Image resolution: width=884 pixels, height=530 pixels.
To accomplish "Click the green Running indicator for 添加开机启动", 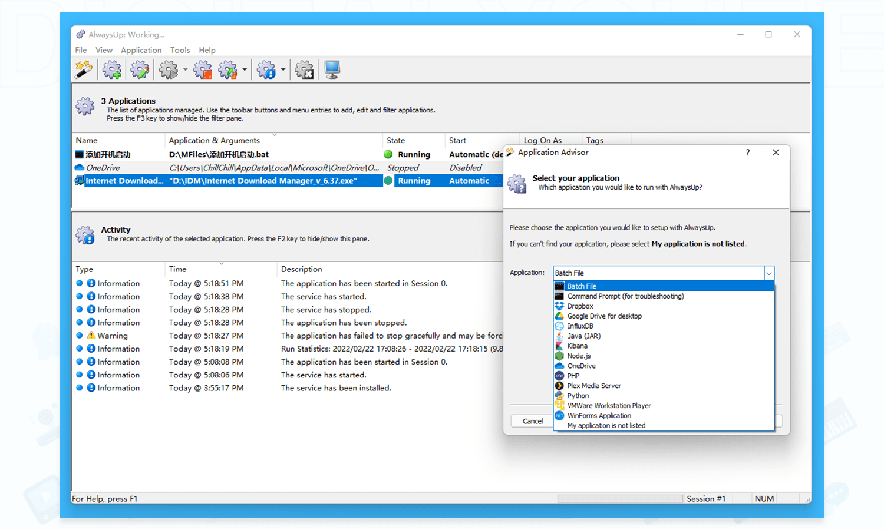I will (388, 154).
